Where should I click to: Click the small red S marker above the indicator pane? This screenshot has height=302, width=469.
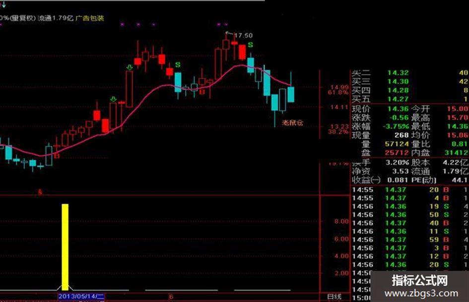tap(40, 192)
